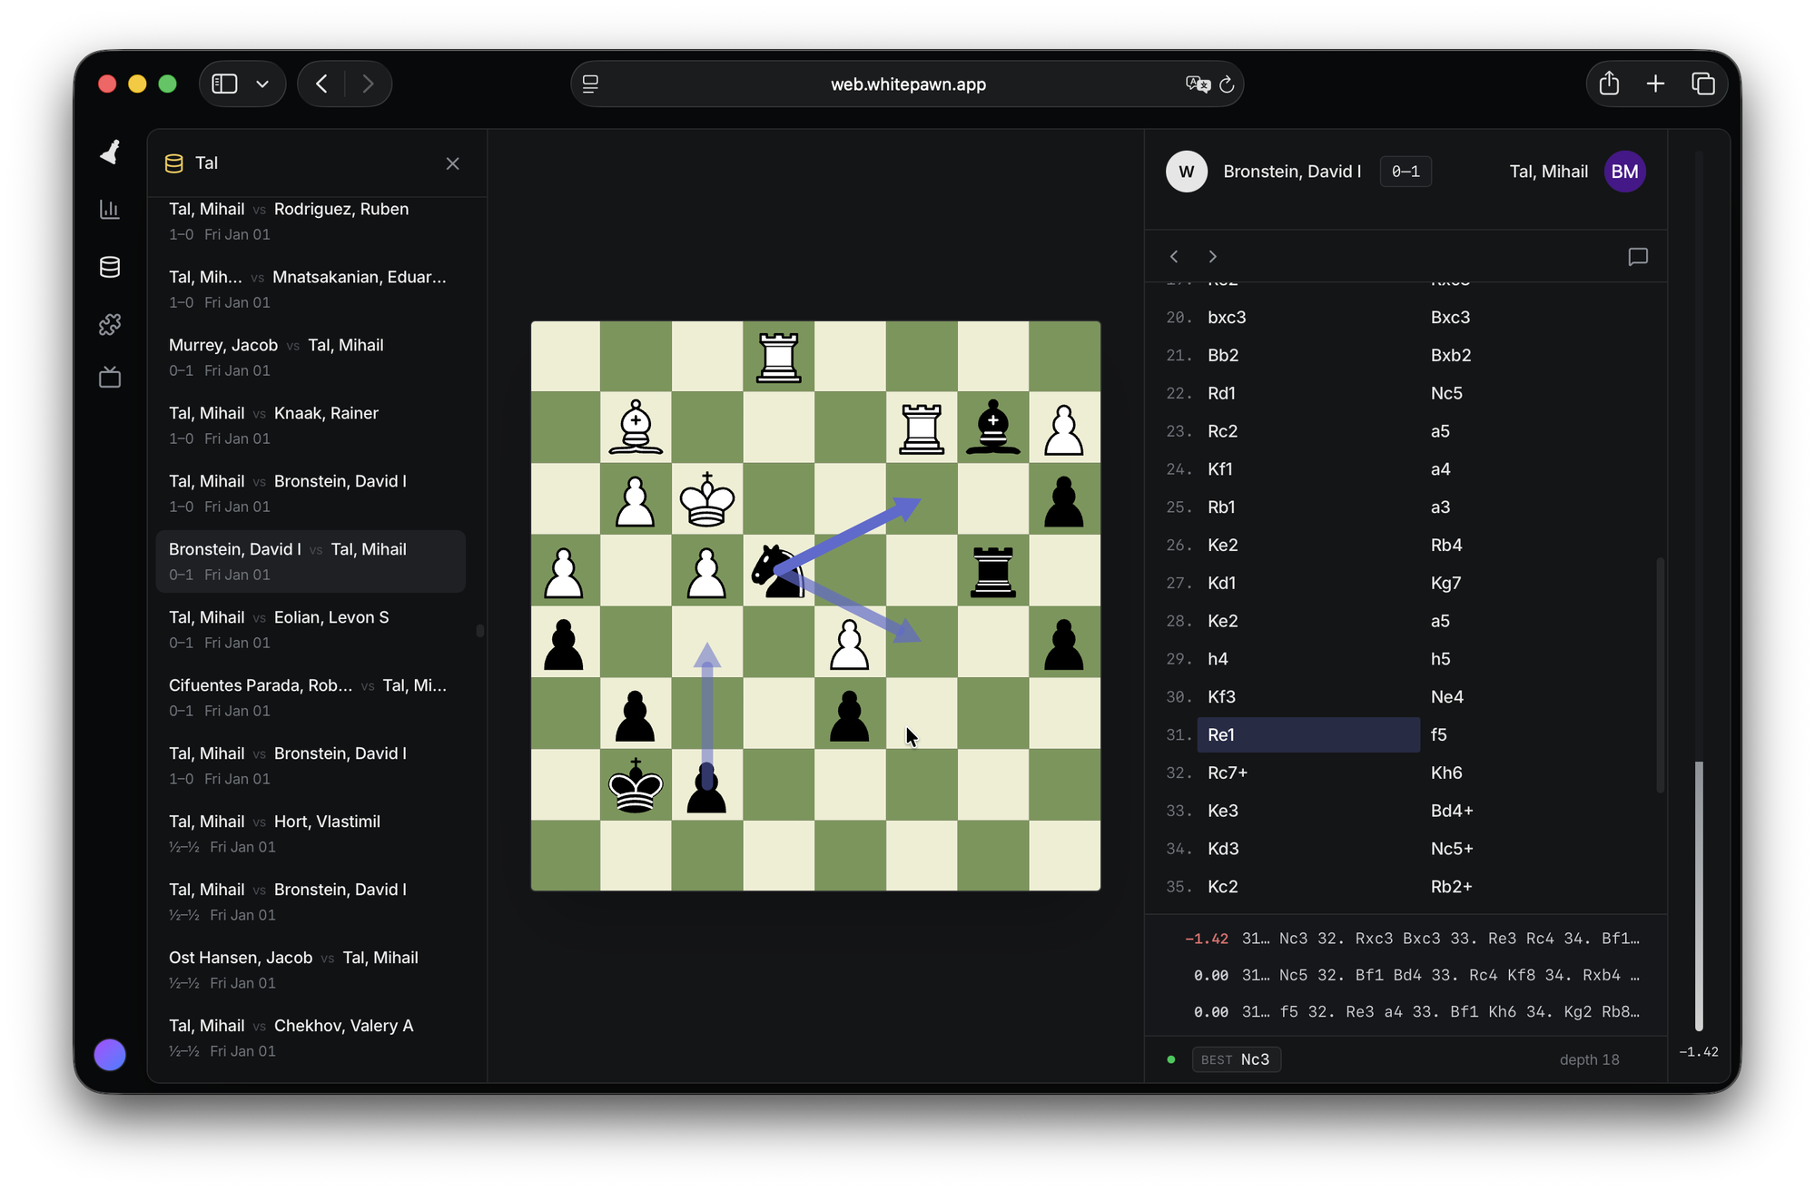The image size is (1815, 1191).
Task: Toggle the browser sidebar button
Action: click(x=224, y=84)
